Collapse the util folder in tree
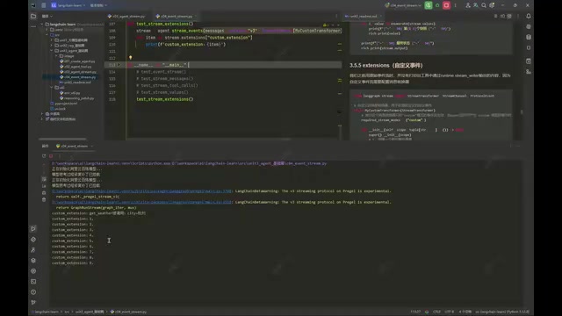Viewport: 562px width, 316px height. point(52,88)
